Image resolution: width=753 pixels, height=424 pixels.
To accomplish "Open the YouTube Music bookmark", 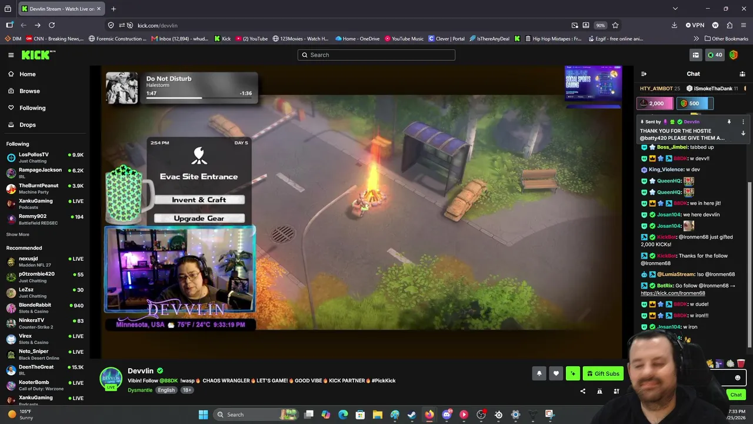I will pos(404,39).
